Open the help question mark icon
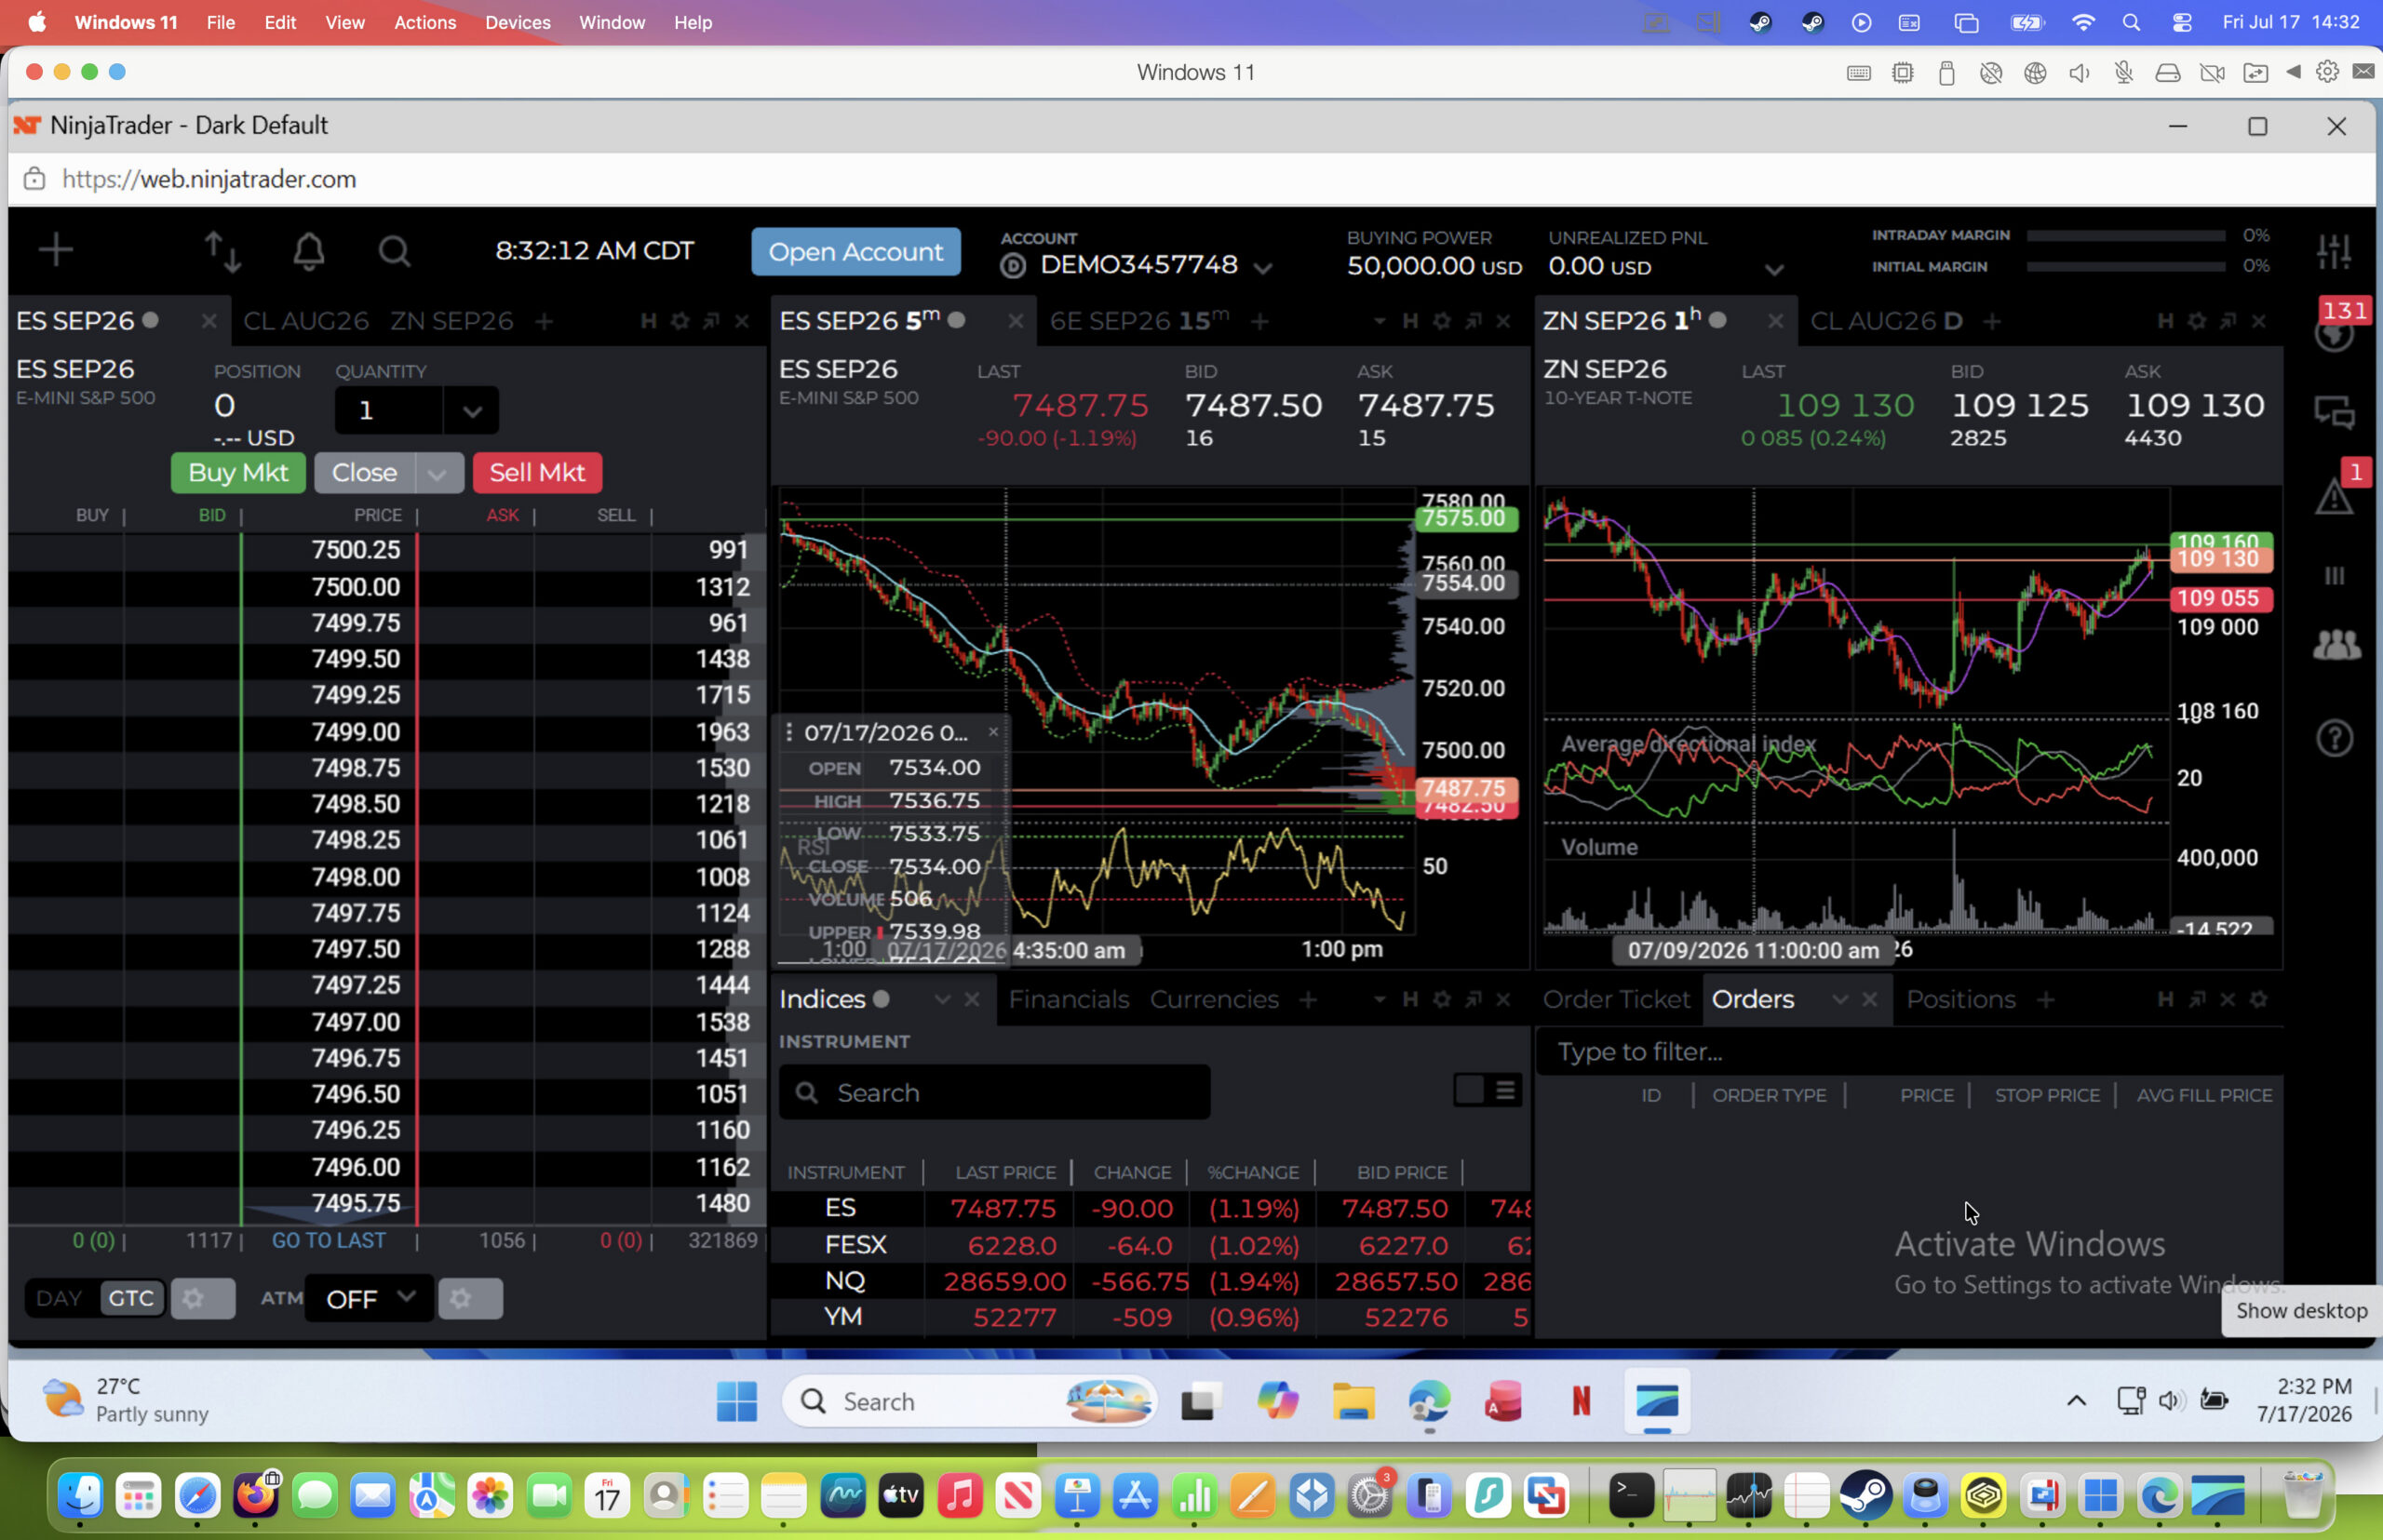Viewport: 2383px width, 1540px height. [2335, 739]
